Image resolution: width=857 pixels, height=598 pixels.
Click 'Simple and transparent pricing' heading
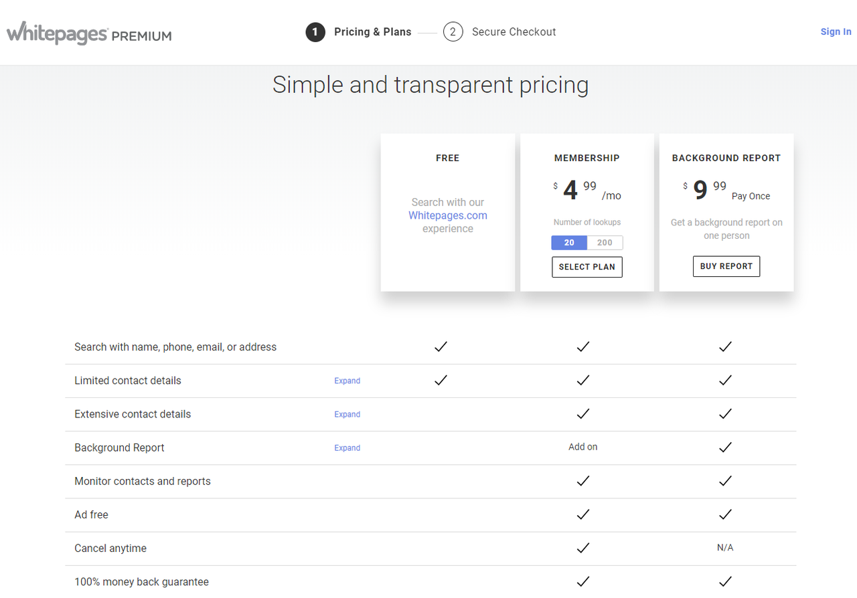click(431, 86)
